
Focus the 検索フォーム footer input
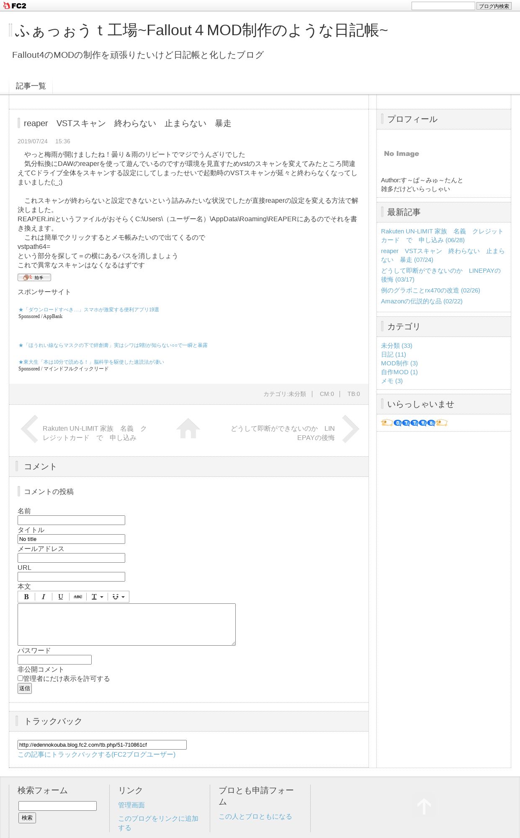click(x=57, y=806)
